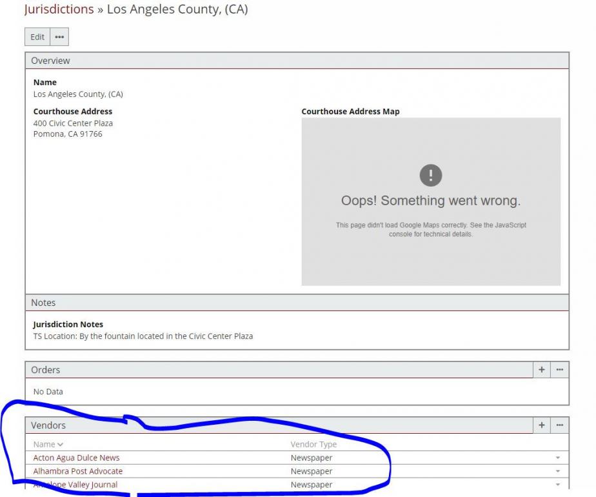Screen dimensions: 596x497
Task: Add a new order with plus icon
Action: [x=542, y=370]
